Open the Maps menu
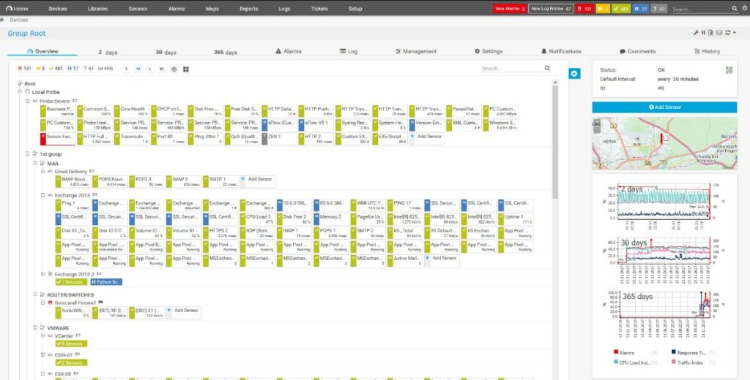This screenshot has width=750, height=380. coord(212,9)
